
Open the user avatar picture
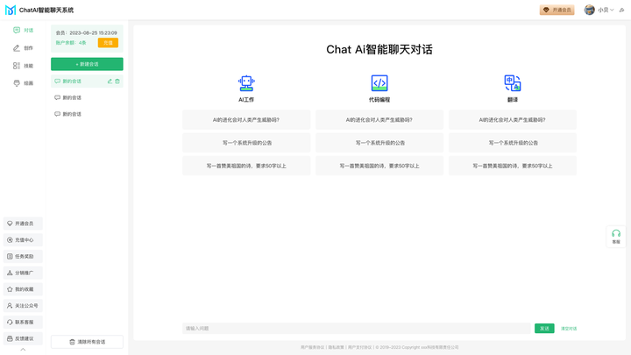pyautogui.click(x=590, y=10)
